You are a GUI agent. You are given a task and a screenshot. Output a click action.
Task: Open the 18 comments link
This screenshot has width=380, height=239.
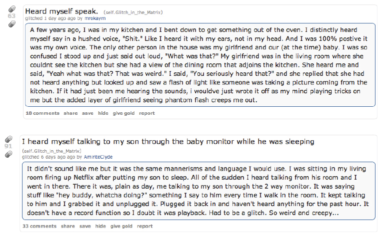42,113
